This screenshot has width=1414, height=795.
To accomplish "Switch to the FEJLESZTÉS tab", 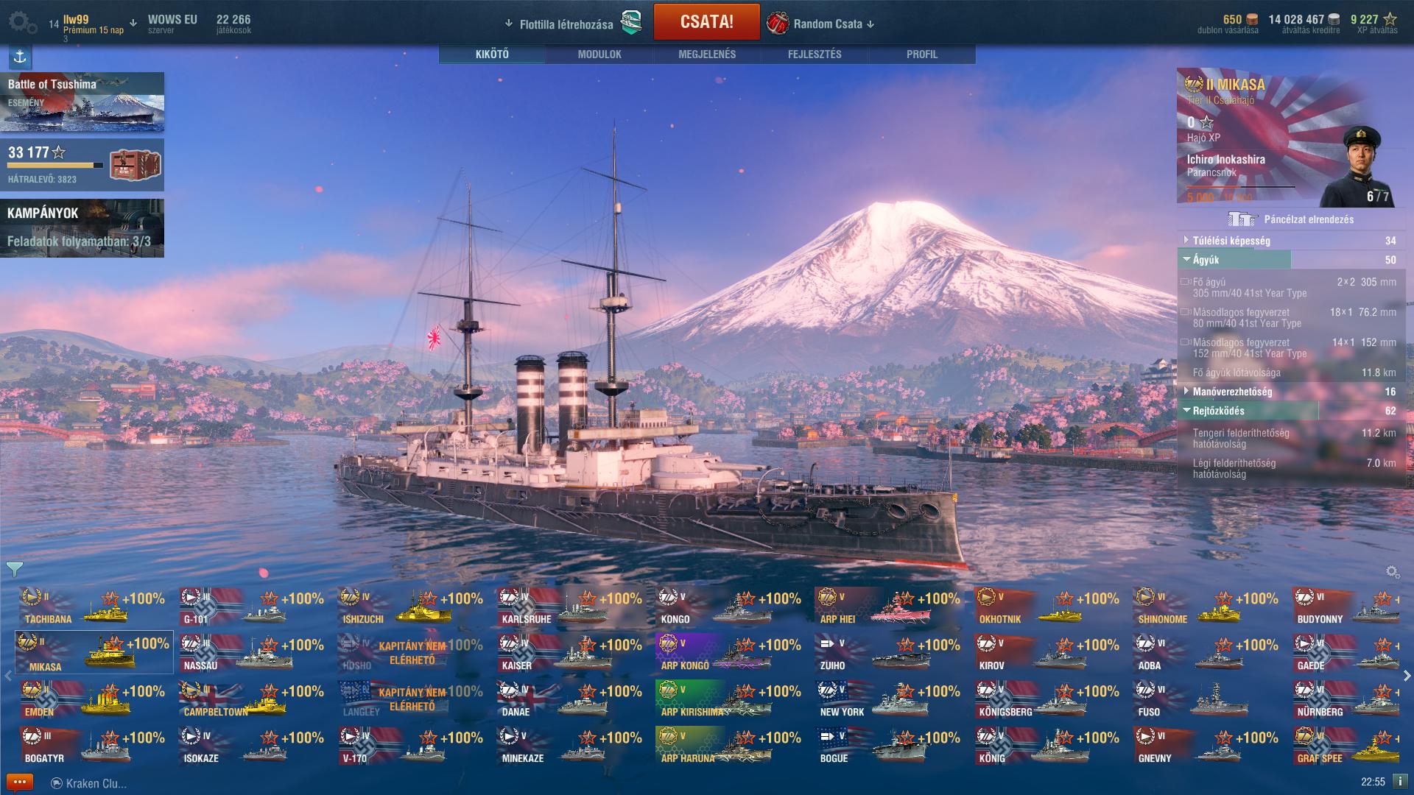I will click(x=815, y=54).
